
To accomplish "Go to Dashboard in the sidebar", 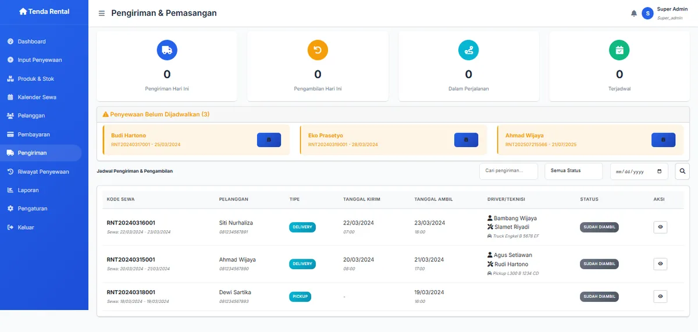I will point(41,41).
